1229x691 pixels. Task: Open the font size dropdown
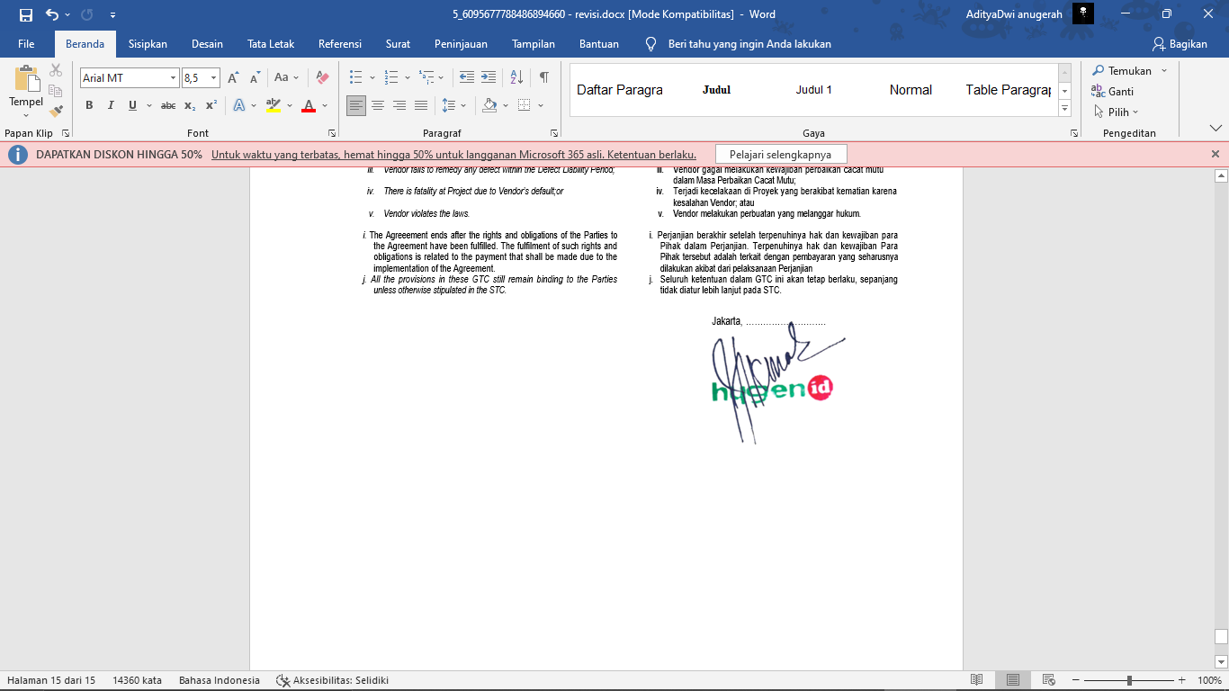[x=213, y=78]
